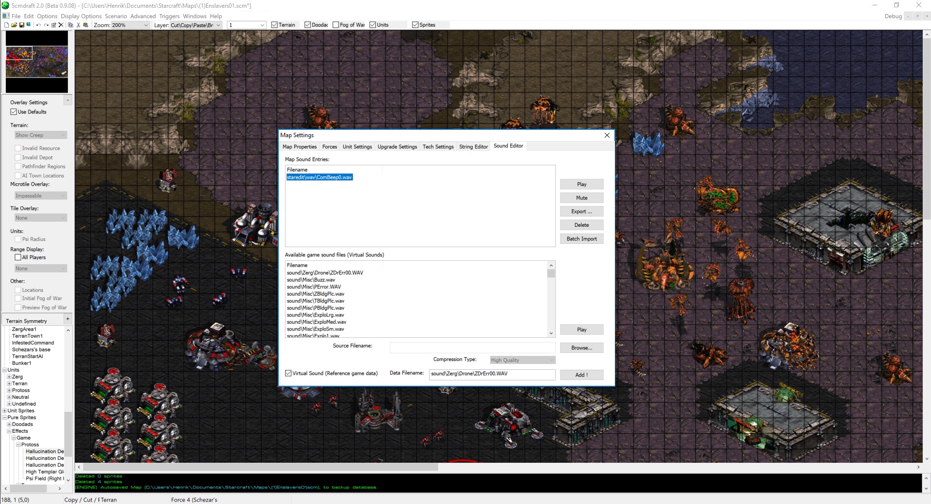Viewport: 931px width, 504px height.
Task: Click the Redo arrow icon
Action: (x=46, y=25)
